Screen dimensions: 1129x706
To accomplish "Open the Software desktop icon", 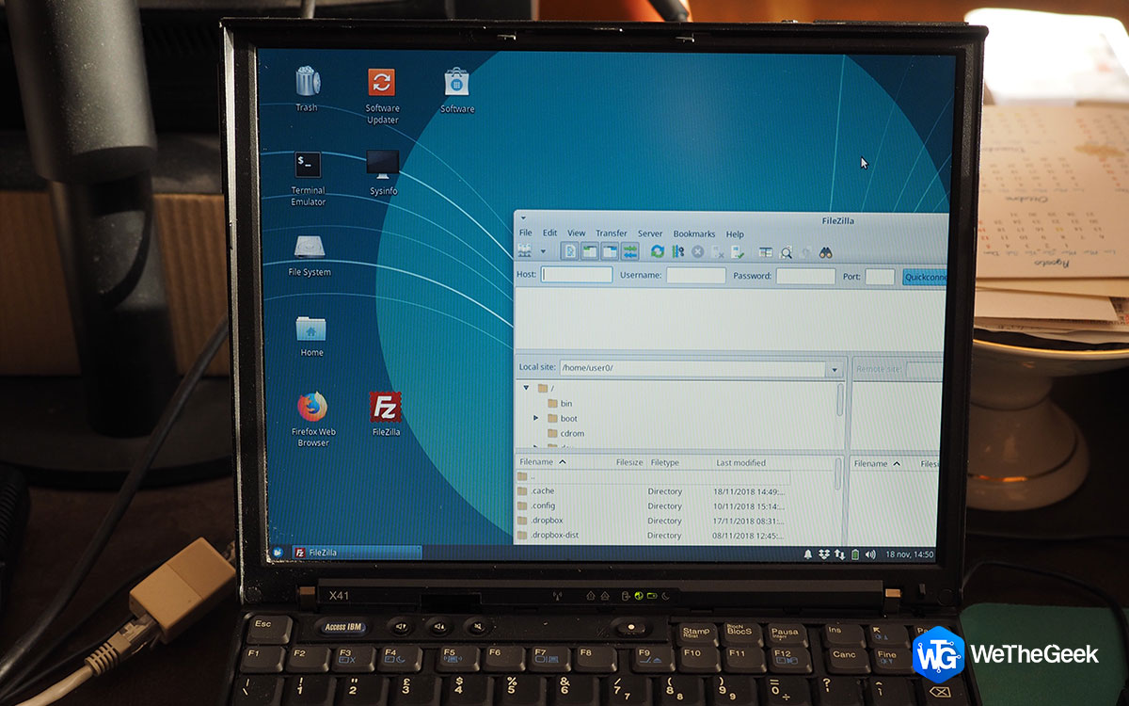I will (x=457, y=90).
